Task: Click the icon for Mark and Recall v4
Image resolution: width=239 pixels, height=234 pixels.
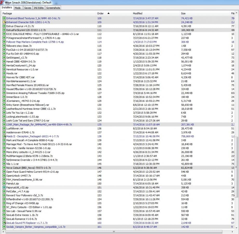Action: [4, 140]
